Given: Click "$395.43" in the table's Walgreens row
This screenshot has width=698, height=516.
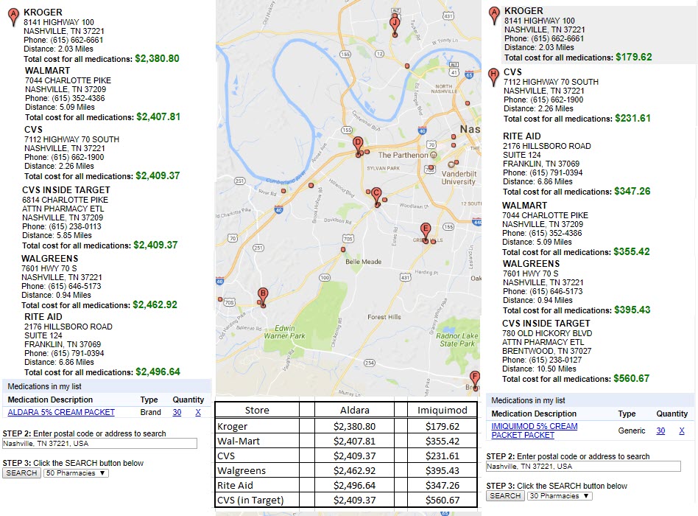Looking at the screenshot, I should [x=443, y=470].
